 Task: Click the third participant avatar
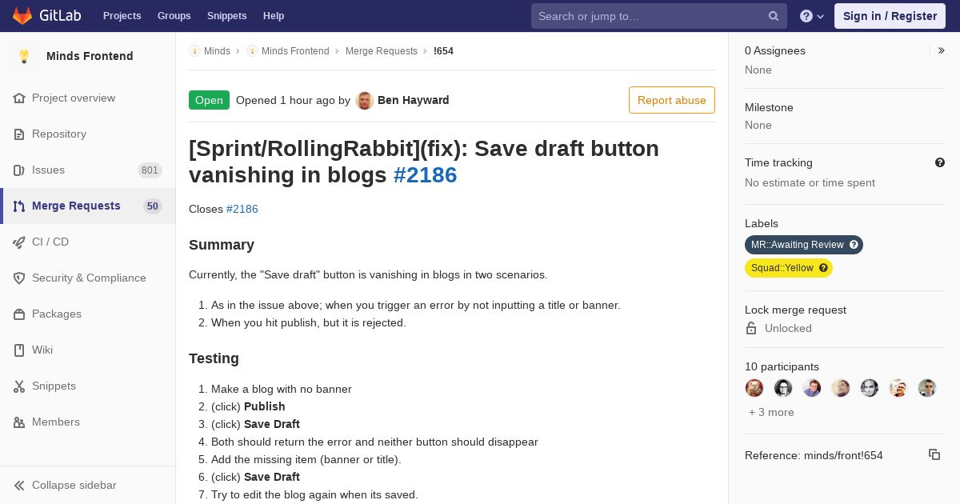pyautogui.click(x=812, y=388)
